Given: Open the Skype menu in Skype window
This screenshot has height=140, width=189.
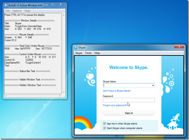Looking at the screenshot, I should pos(79,53).
